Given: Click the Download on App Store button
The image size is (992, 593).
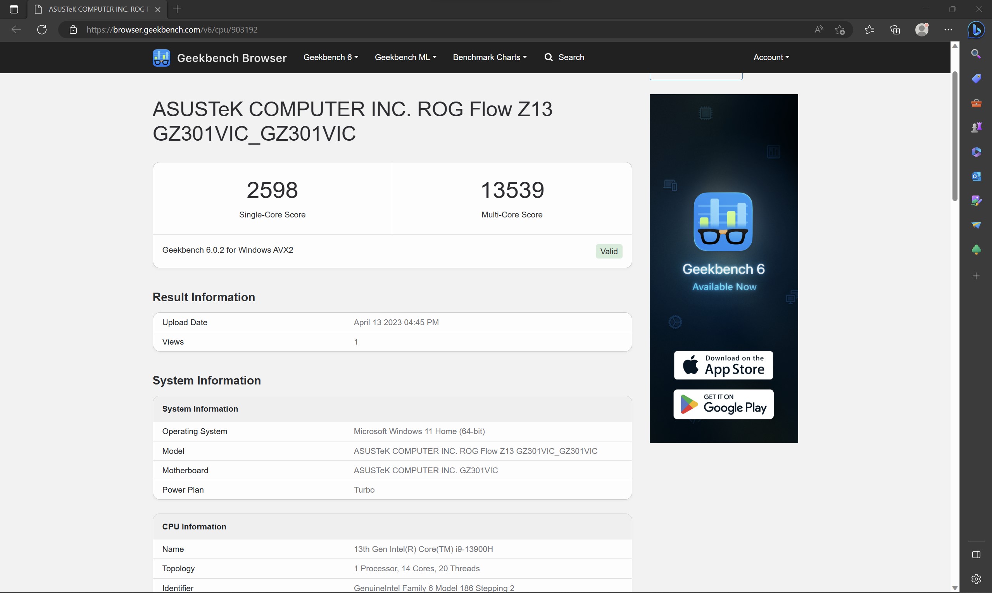Looking at the screenshot, I should [723, 365].
